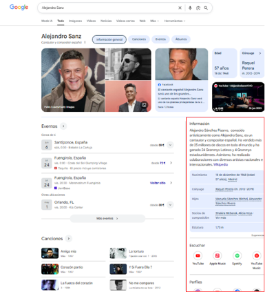This screenshot has width=265, height=292.
Task: Show more events with Más eventos
Action: (107, 218)
